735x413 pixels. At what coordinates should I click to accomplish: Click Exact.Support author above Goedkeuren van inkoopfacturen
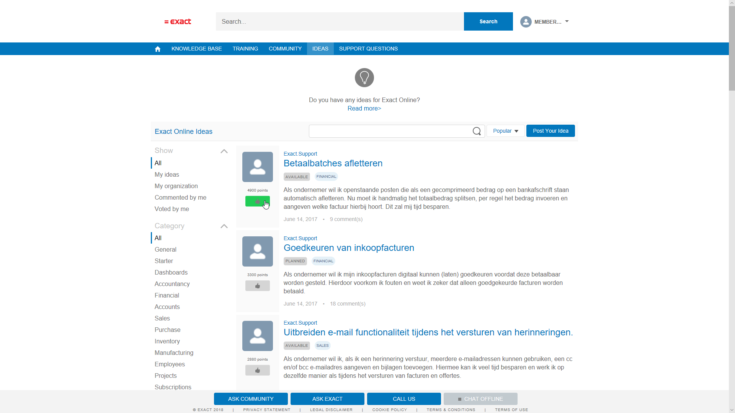[x=300, y=238]
